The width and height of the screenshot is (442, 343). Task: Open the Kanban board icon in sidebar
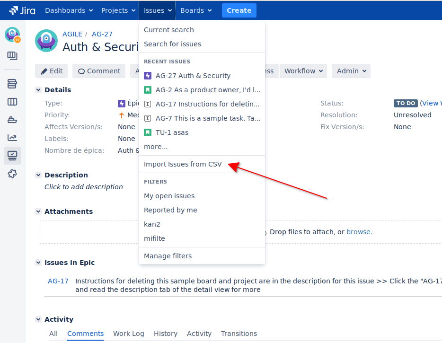12,102
